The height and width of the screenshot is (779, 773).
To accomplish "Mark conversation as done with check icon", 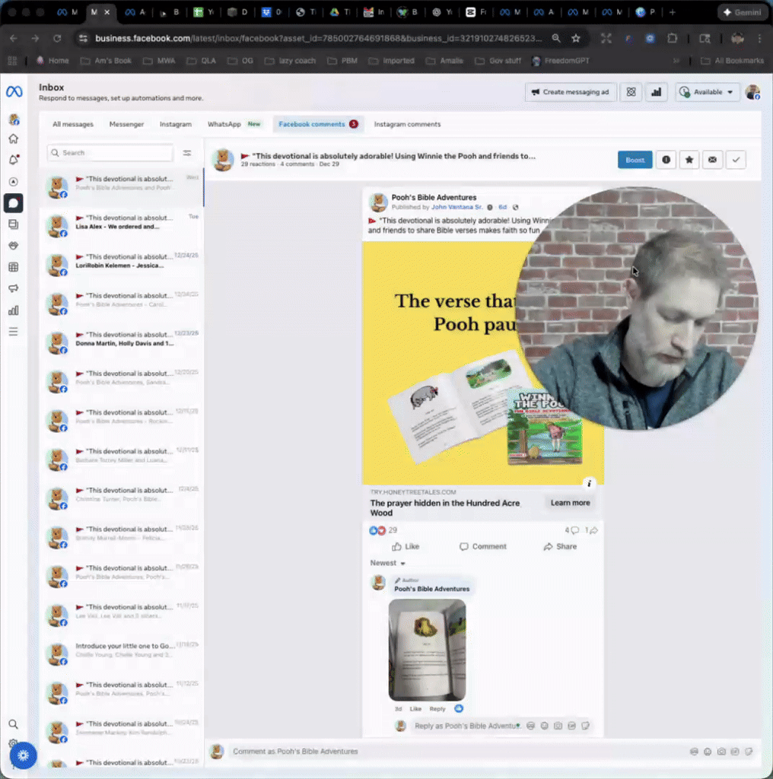I will [736, 160].
